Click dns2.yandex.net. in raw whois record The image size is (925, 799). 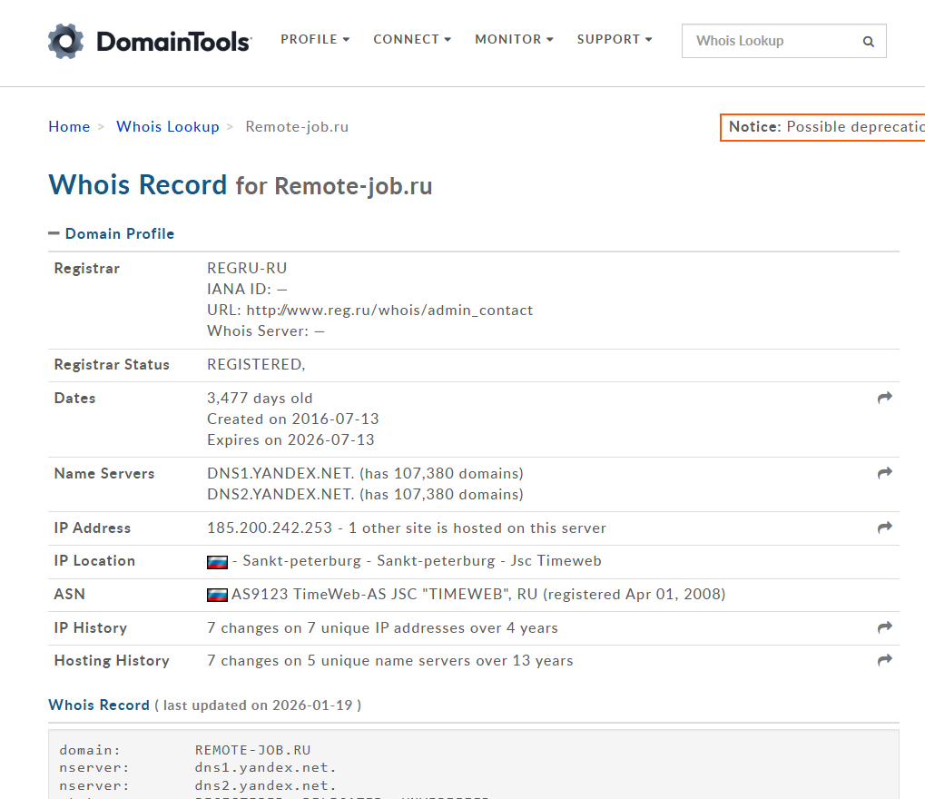coord(265,786)
